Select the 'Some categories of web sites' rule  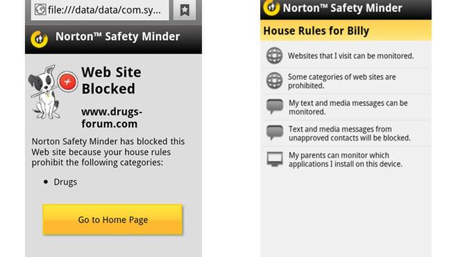pyautogui.click(x=346, y=81)
